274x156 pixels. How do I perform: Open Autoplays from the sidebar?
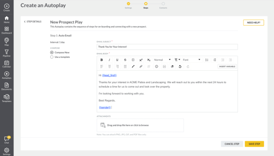(x=7, y=75)
